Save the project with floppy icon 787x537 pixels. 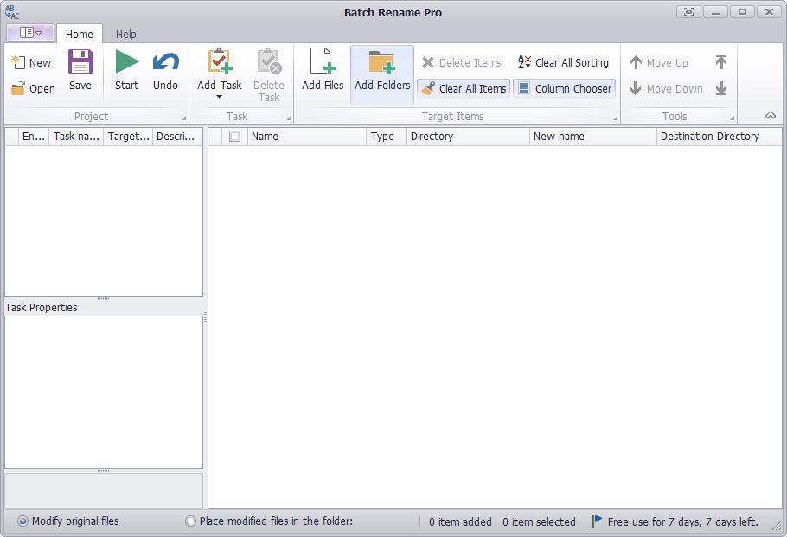(80, 62)
